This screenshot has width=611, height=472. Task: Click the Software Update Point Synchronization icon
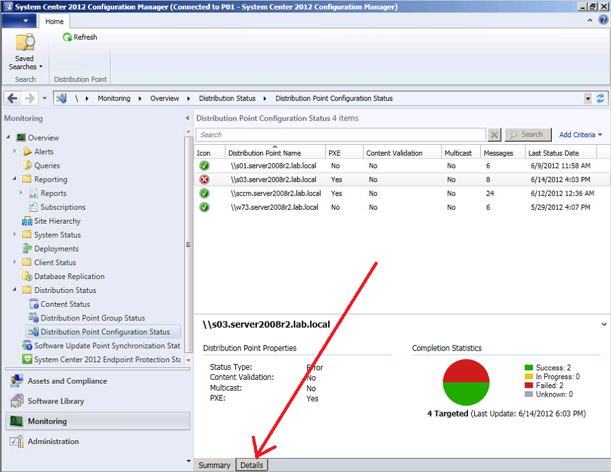tap(27, 346)
